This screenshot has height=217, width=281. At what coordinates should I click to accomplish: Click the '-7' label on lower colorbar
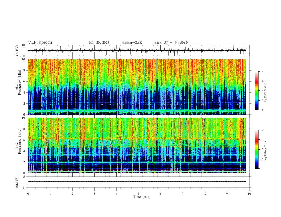click(x=261, y=169)
